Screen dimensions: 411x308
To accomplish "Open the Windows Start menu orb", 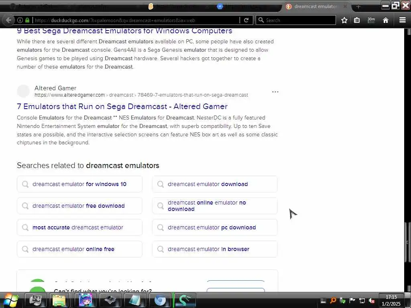I will (x=10, y=300).
